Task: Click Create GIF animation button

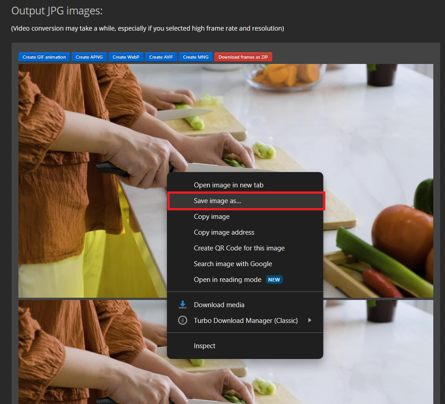Action: tap(44, 57)
